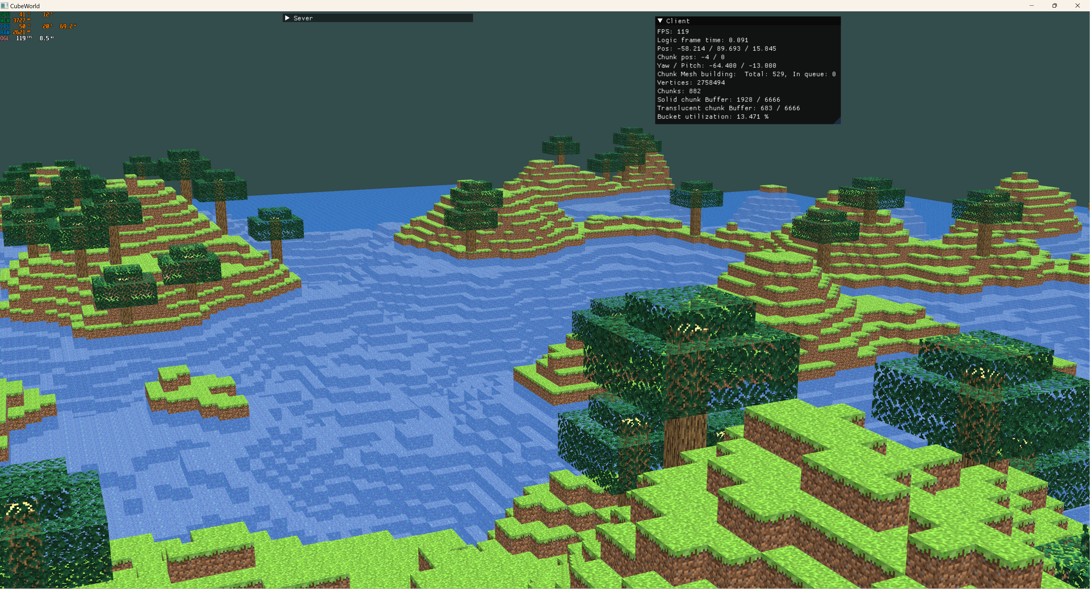
Task: Click the Bucket utilization percentage line
Action: coord(713,116)
